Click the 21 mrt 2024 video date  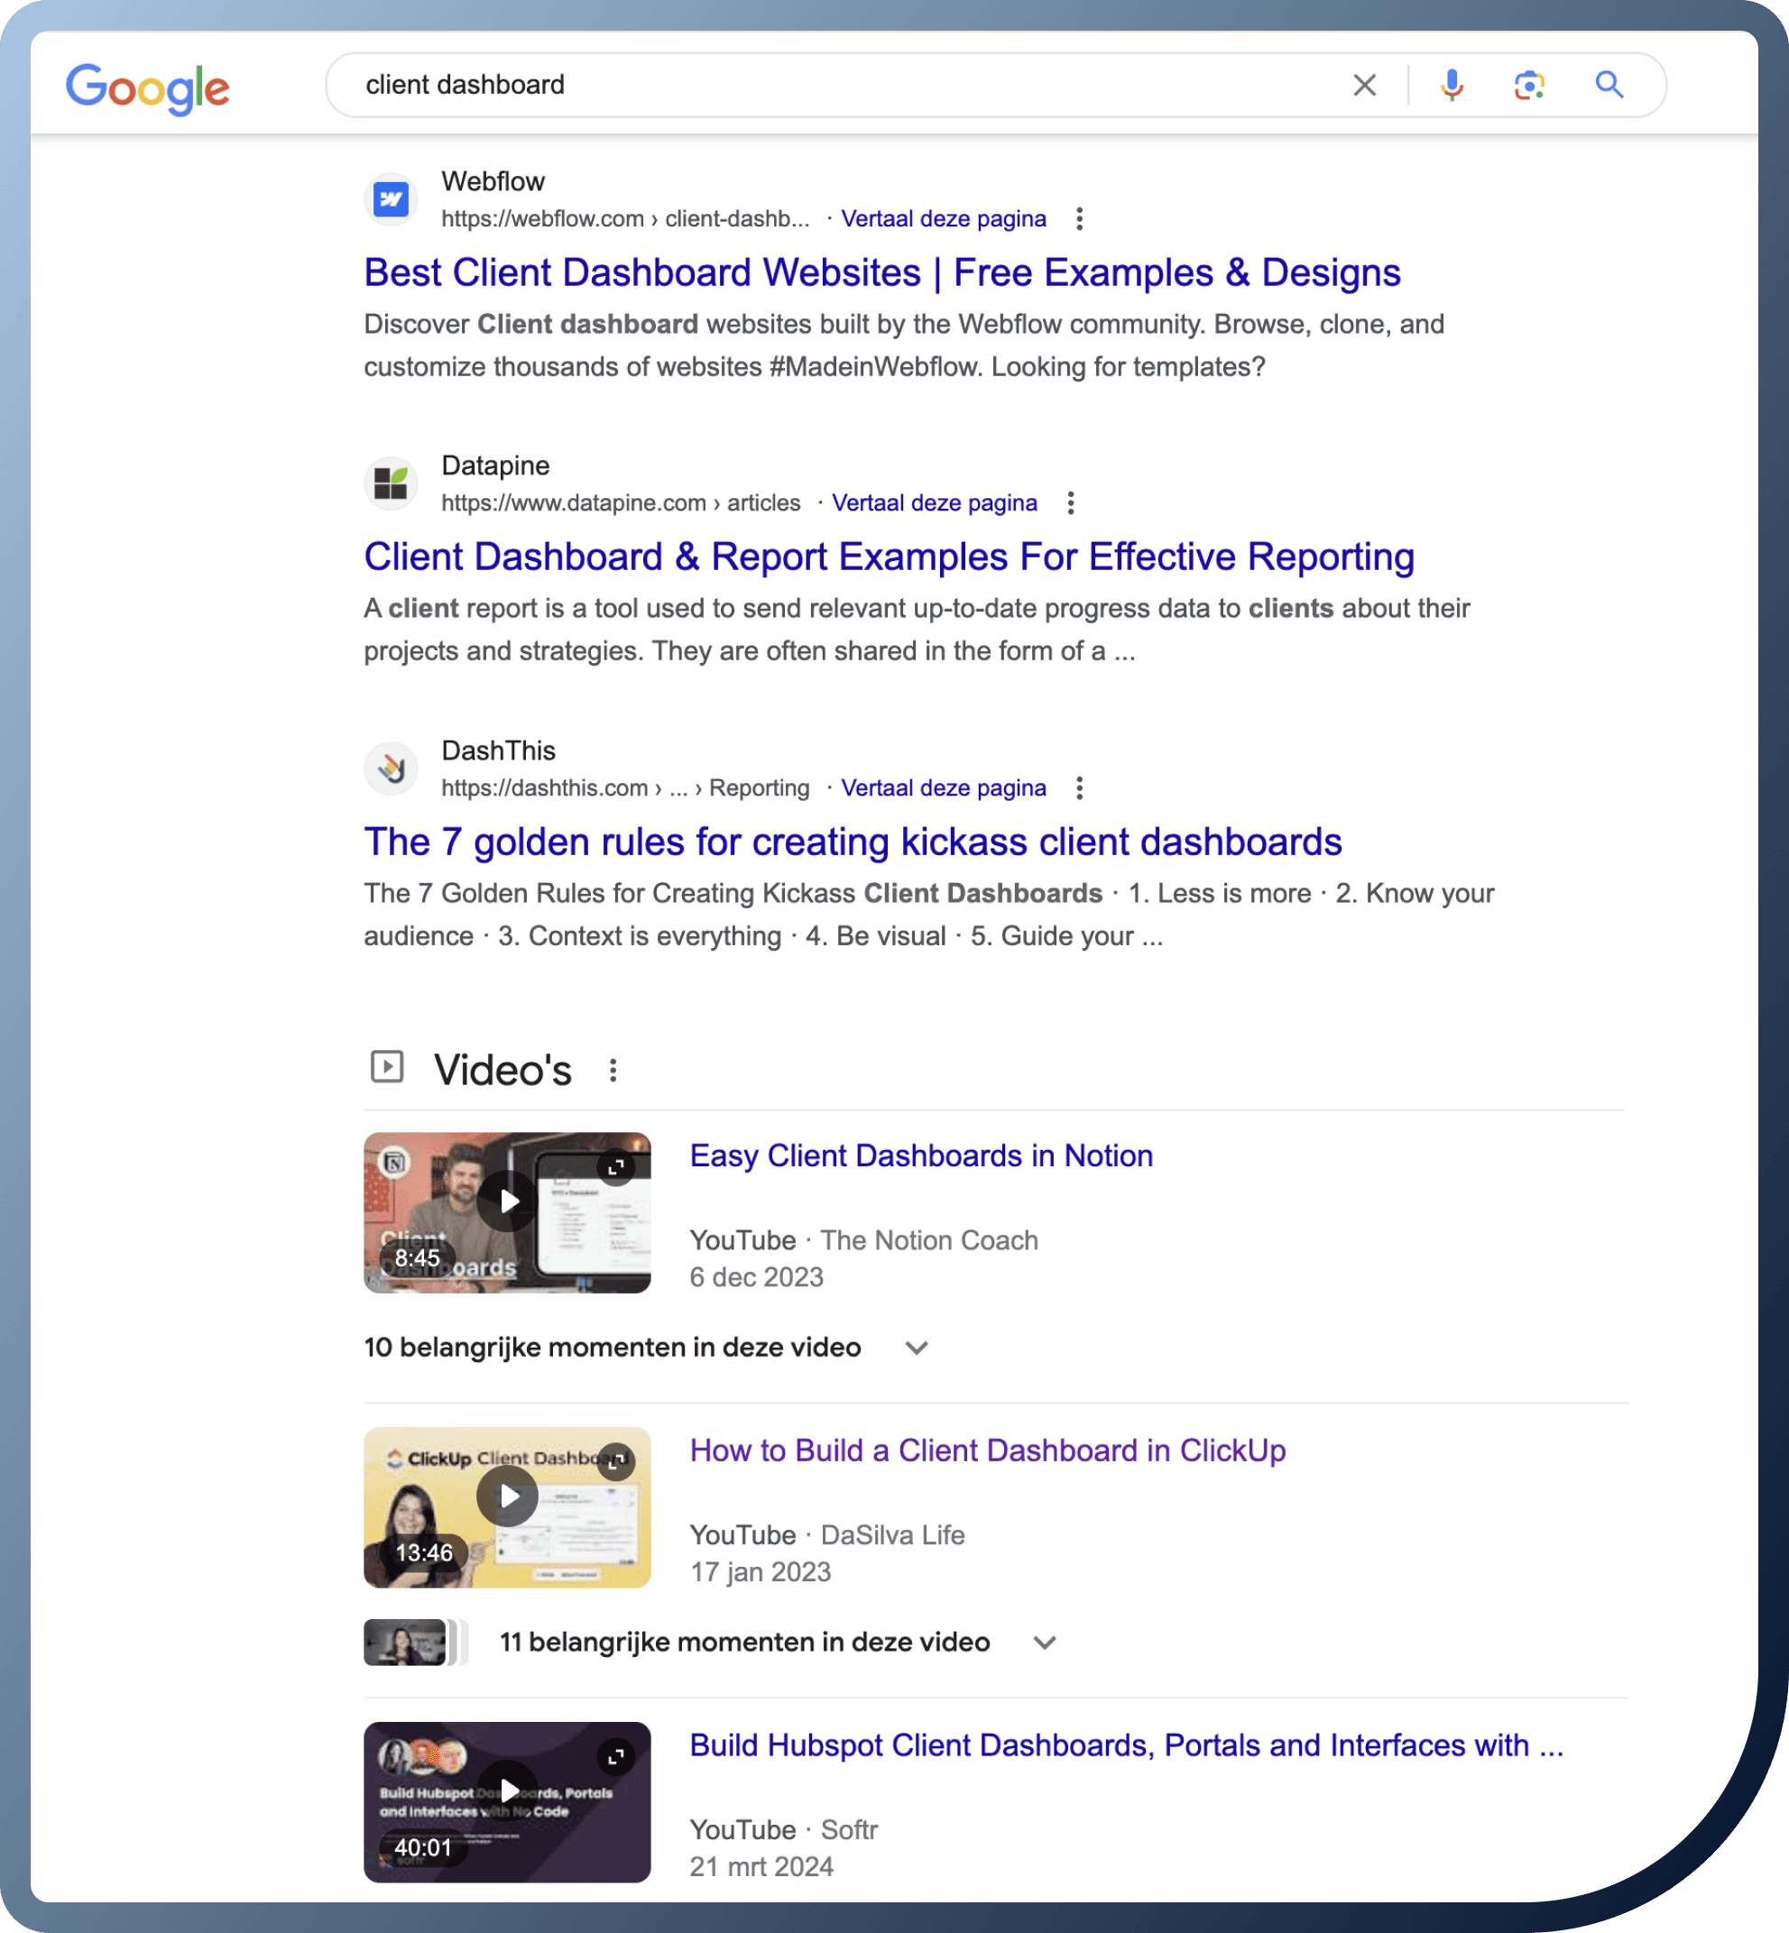click(x=761, y=1866)
